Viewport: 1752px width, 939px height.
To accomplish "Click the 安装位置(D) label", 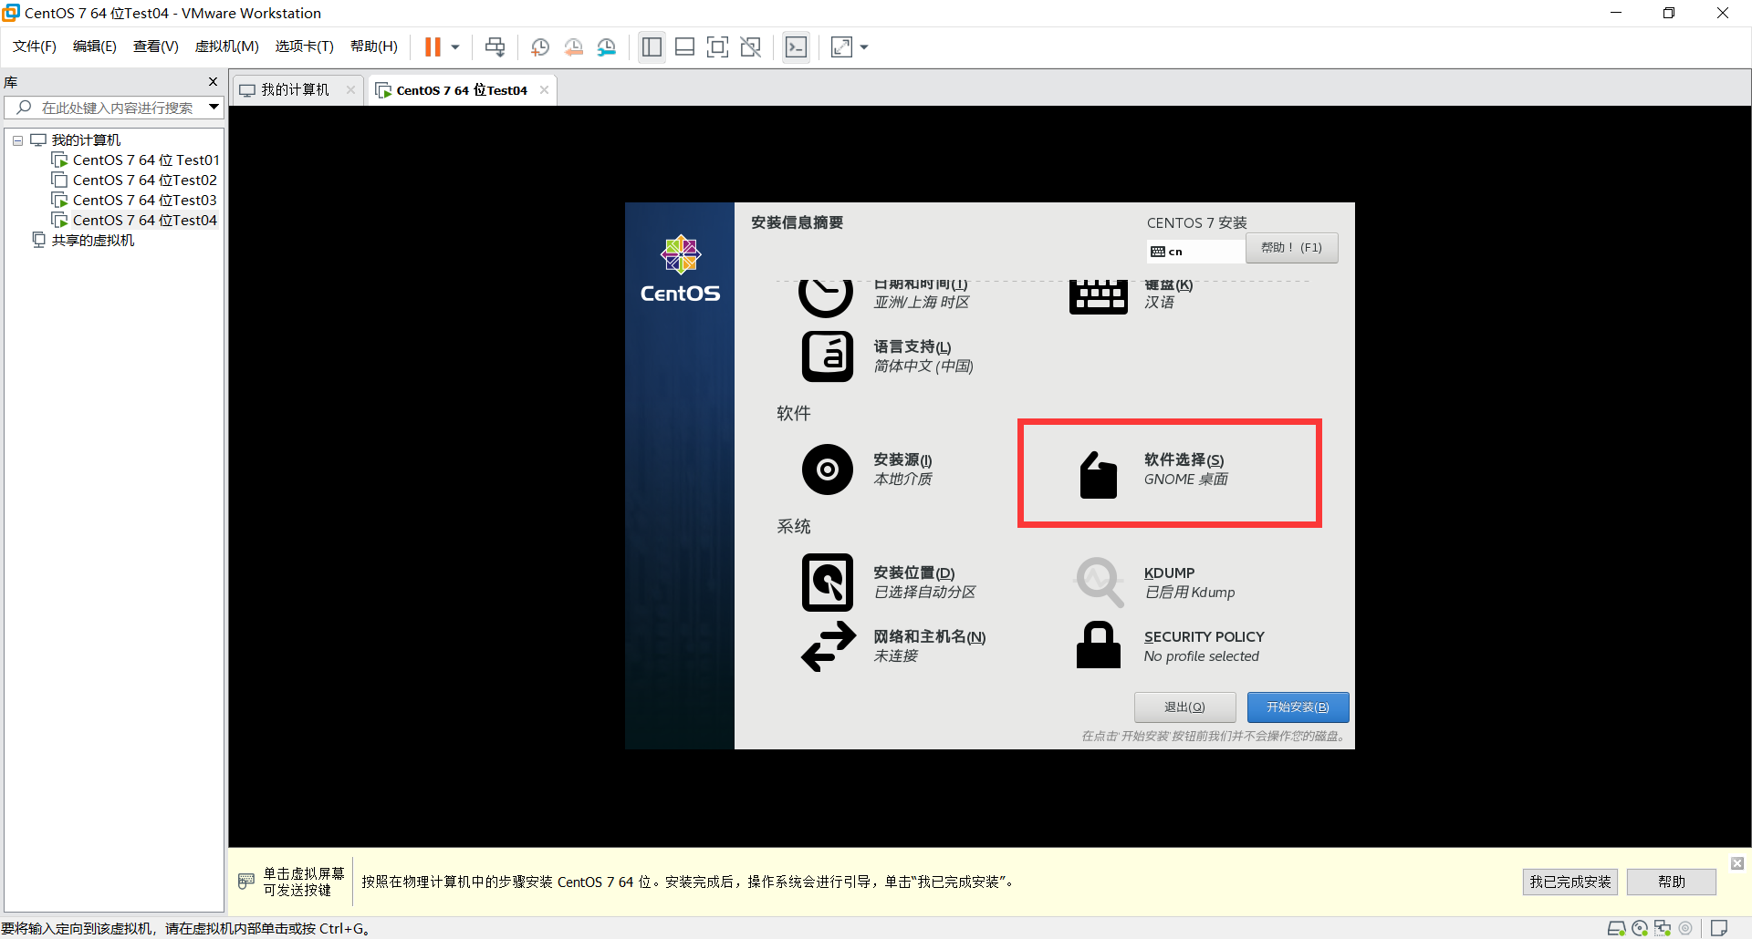I will click(914, 573).
